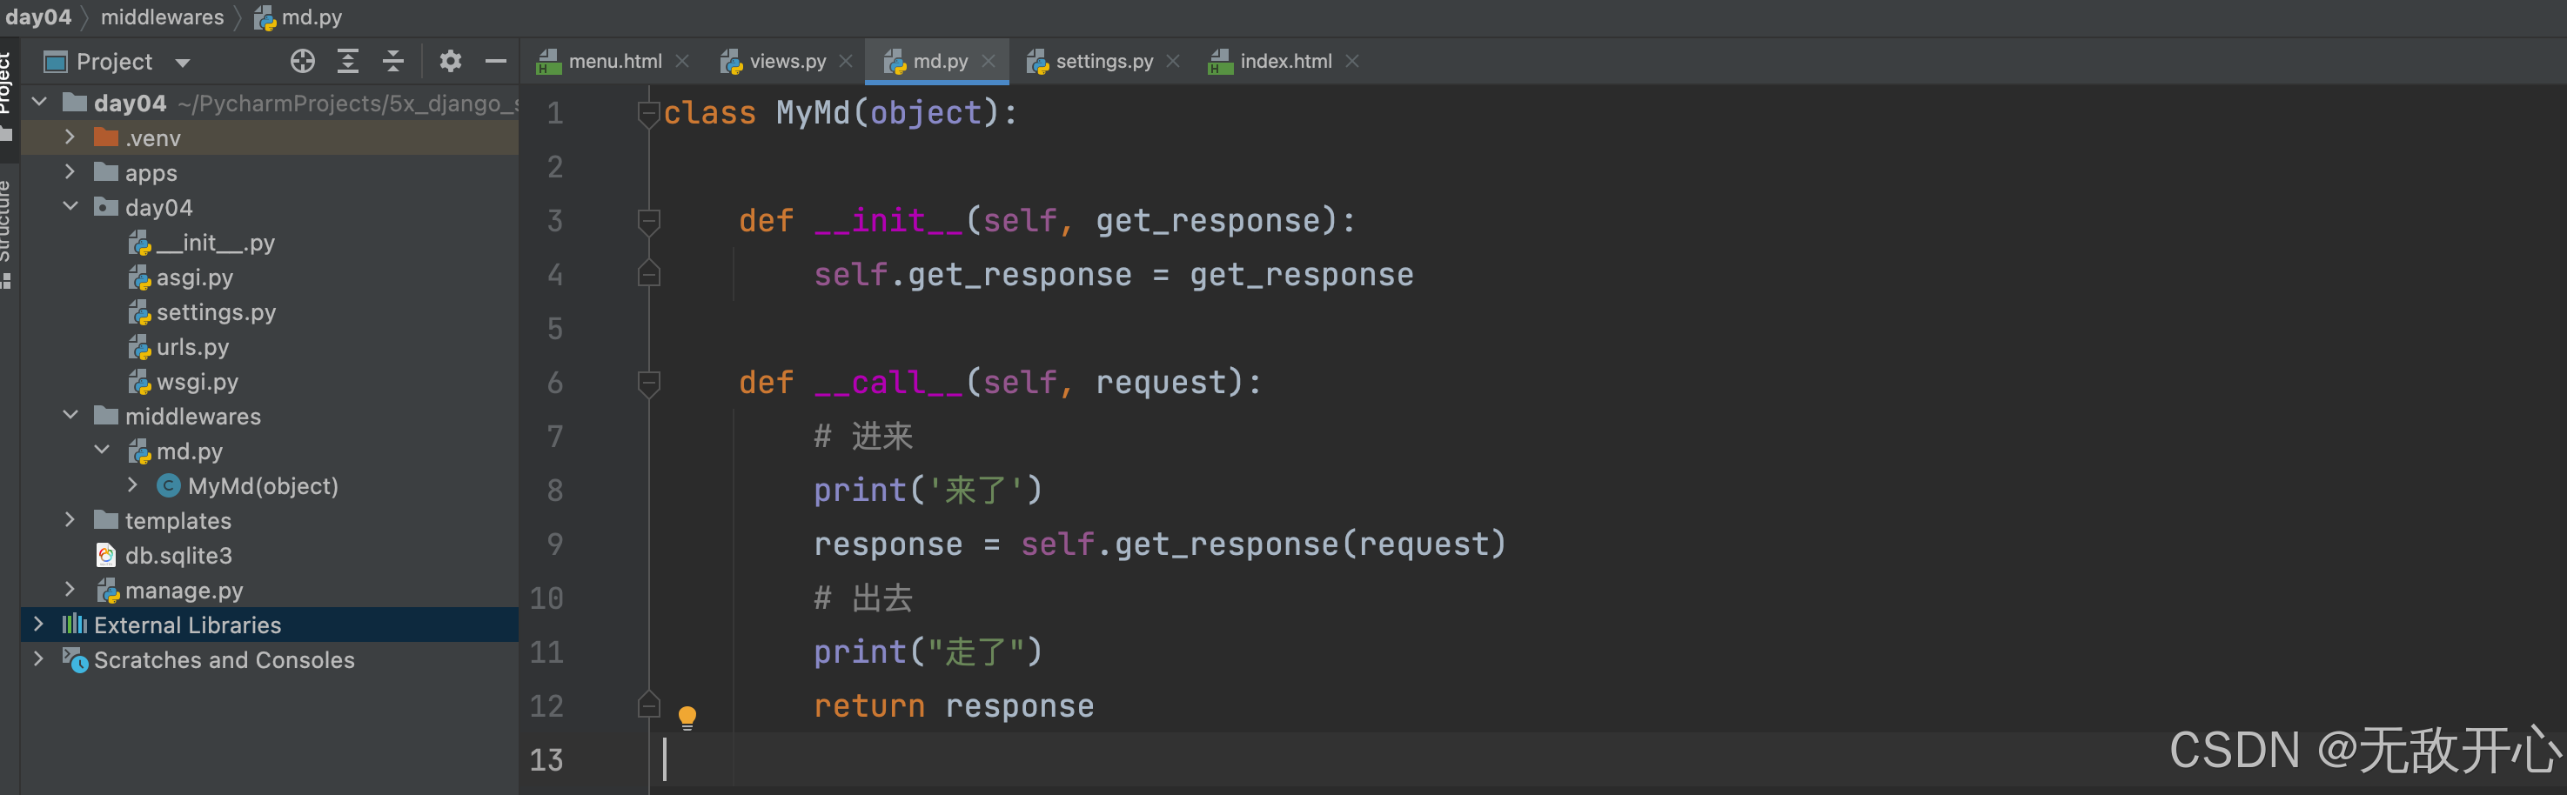Expand Scratches and Consoles

(39, 659)
